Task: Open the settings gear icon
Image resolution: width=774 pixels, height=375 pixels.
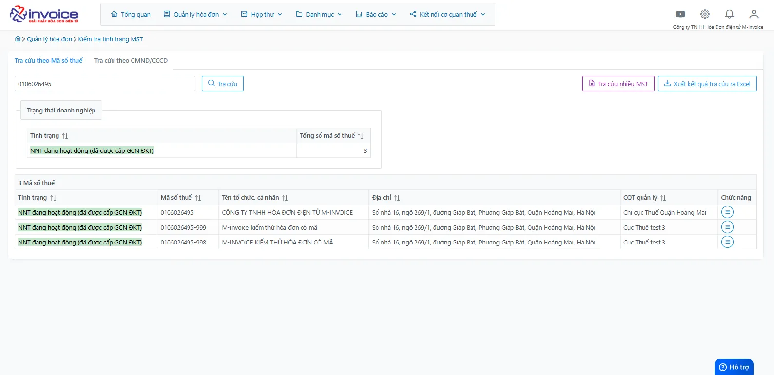Action: coord(705,14)
